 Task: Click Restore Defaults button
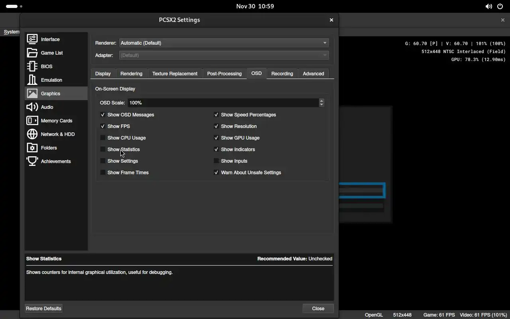click(x=43, y=308)
